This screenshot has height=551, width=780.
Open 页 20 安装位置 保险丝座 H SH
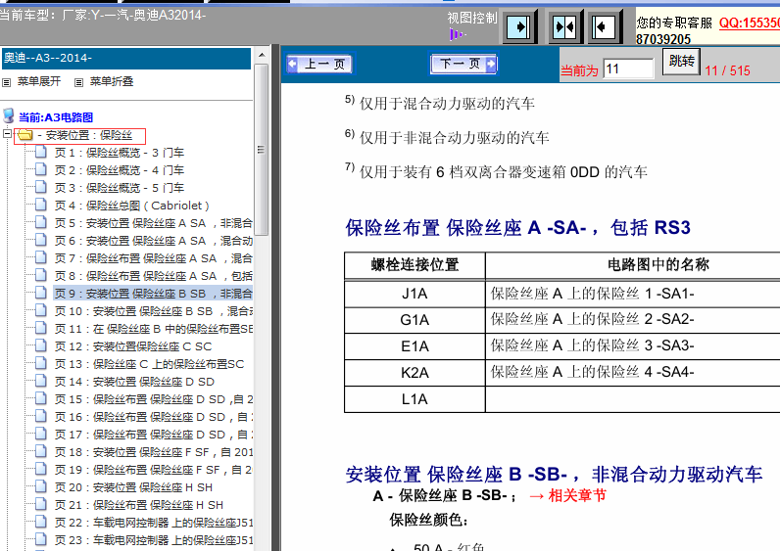click(x=133, y=487)
